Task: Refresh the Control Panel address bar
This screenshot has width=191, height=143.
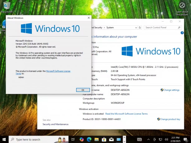Action: pos(140,27)
